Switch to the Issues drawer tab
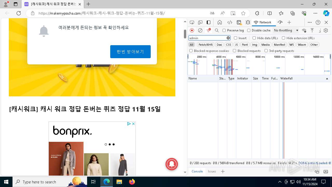The height and width of the screenshot is (187, 332). pos(212,171)
